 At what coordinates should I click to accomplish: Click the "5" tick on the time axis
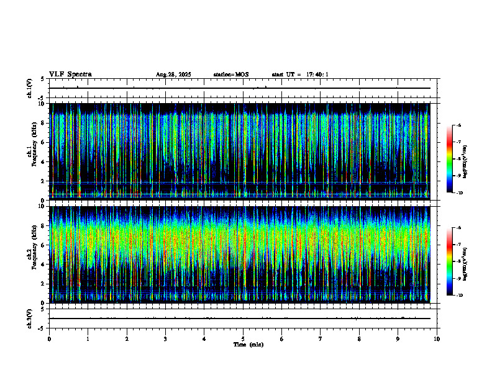(243, 339)
